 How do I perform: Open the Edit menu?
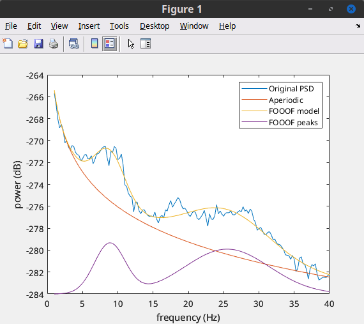34,26
